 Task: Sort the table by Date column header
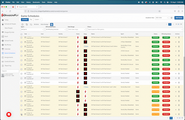point(26,34)
